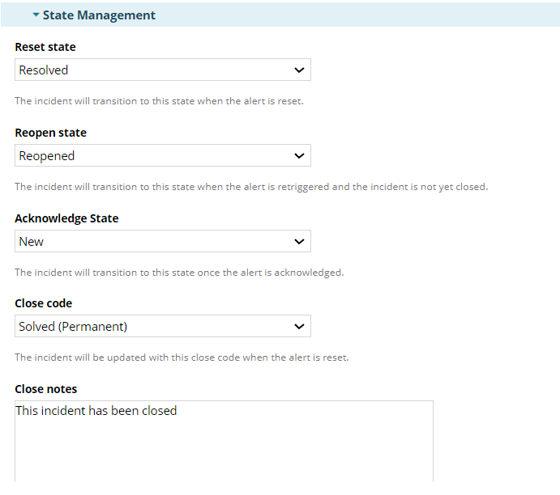Click the Reopen state field label
Screen dimensions: 560x495
50,133
